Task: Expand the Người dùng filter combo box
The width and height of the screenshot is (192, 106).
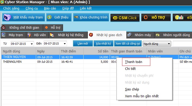Action: point(169,44)
